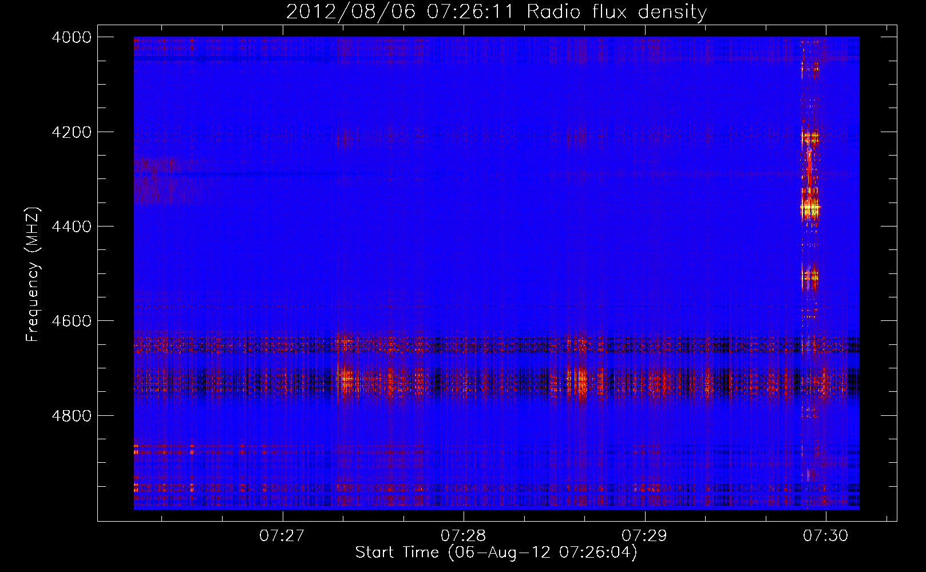The height and width of the screenshot is (572, 926).
Task: Click the "Start Time (06-Aug-12 07:26:04)" x-axis label
Action: pyautogui.click(x=496, y=553)
